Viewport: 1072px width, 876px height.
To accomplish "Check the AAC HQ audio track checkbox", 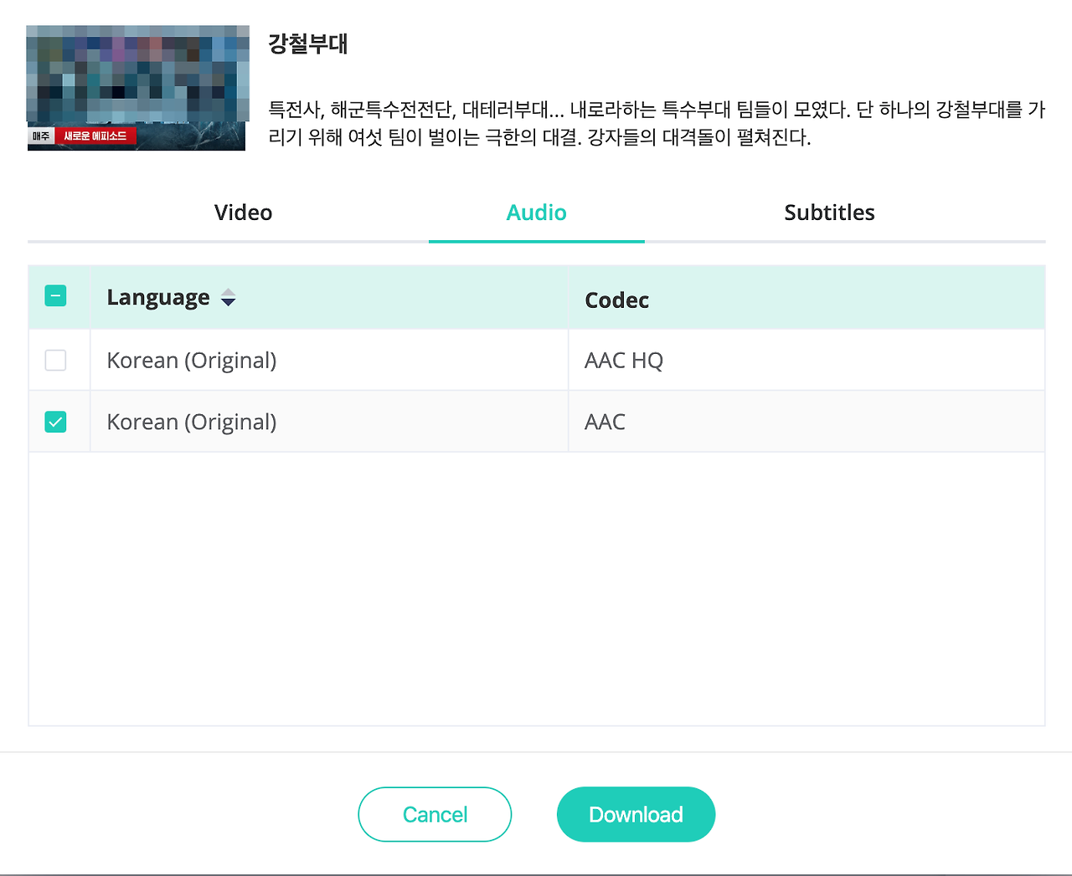I will coord(55,360).
